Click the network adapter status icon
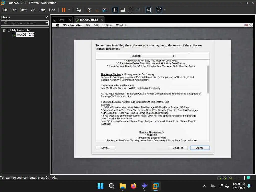Screen dimensions: 256x192 pyautogui.click(x=230, y=178)
